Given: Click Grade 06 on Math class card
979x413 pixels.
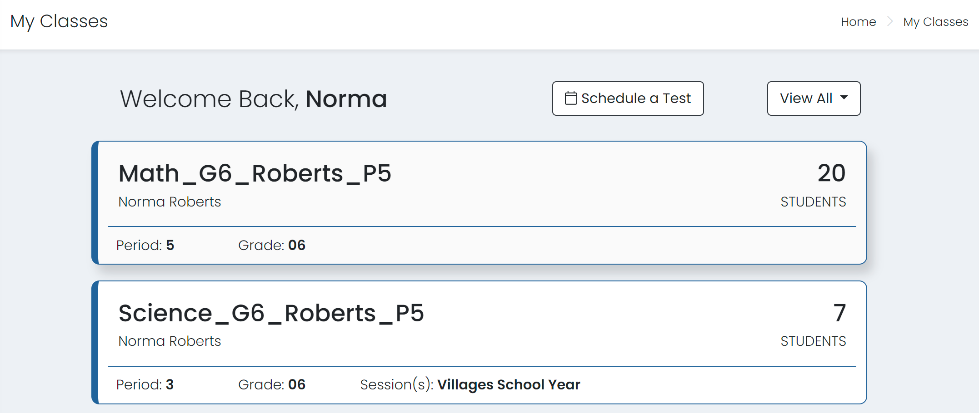Looking at the screenshot, I should (x=272, y=245).
